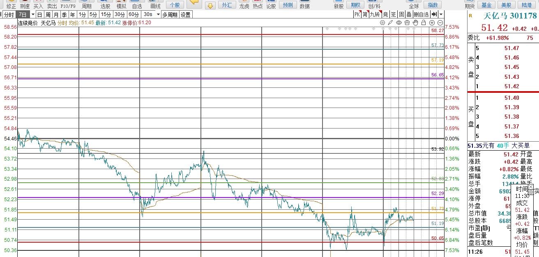The width and height of the screenshot is (539, 257).
Task: Click the 美股 US stocks button
Action: (x=507, y=5)
